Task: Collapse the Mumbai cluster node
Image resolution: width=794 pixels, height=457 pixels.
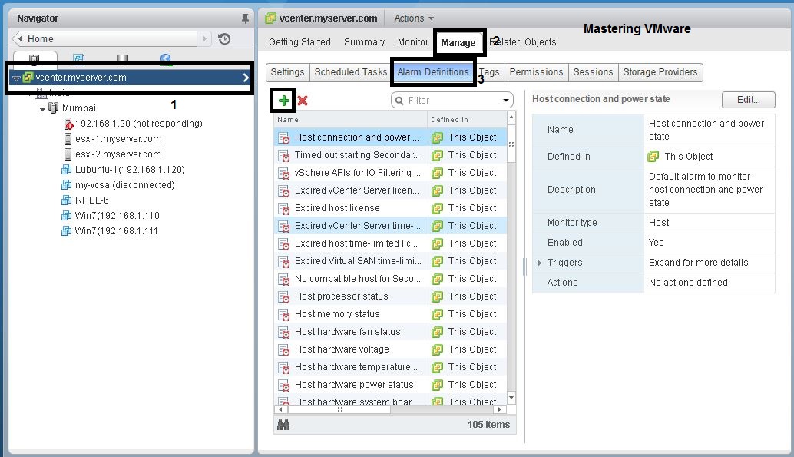Action: 42,108
